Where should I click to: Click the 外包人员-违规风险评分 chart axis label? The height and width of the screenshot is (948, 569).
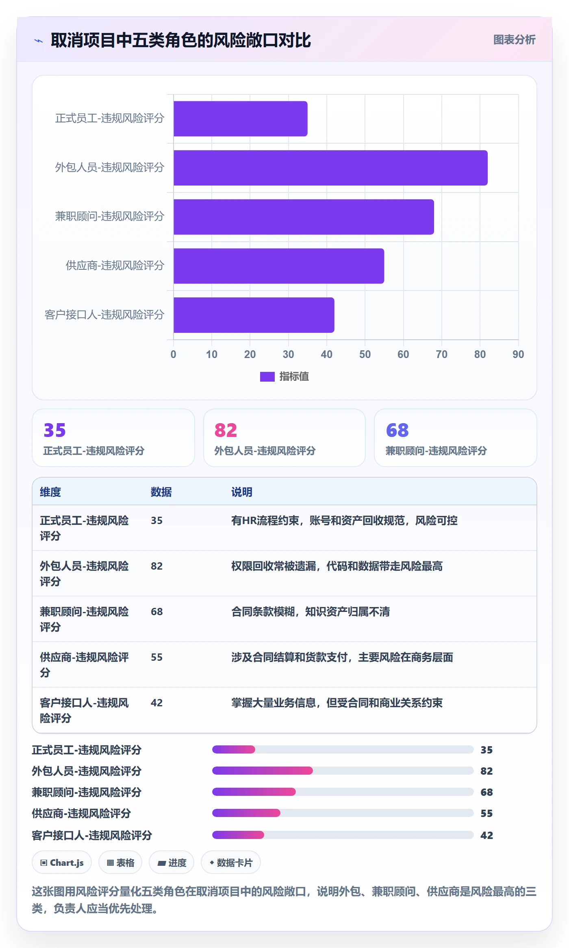click(110, 167)
